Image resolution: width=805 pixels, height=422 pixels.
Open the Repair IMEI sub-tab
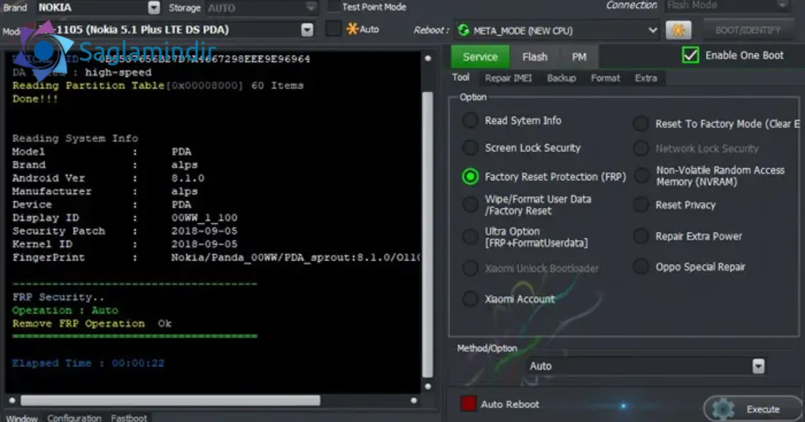(508, 78)
